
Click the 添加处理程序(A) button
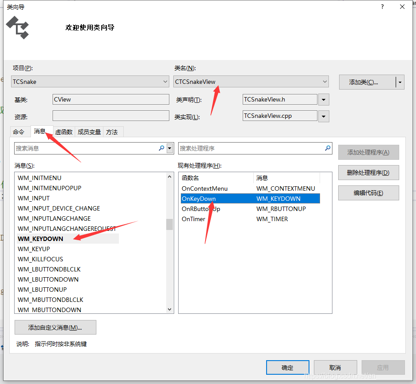[369, 152]
